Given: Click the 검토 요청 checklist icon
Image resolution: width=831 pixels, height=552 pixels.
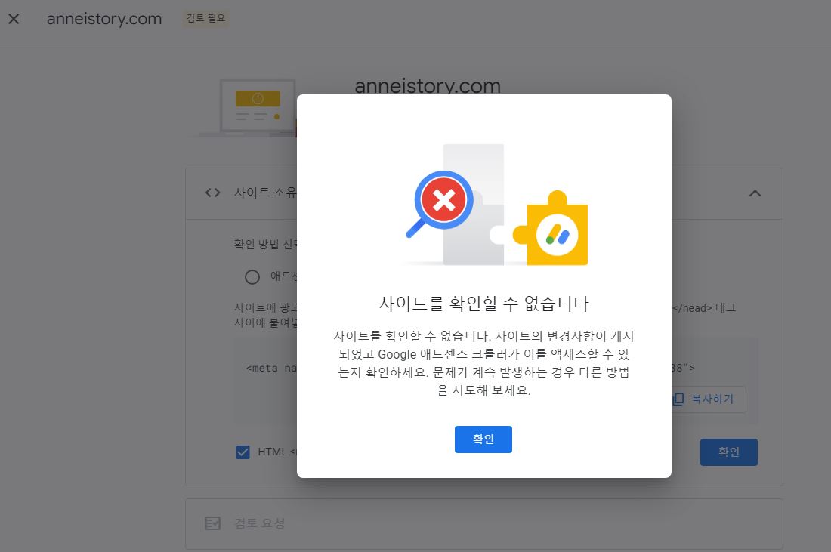Looking at the screenshot, I should [x=212, y=523].
